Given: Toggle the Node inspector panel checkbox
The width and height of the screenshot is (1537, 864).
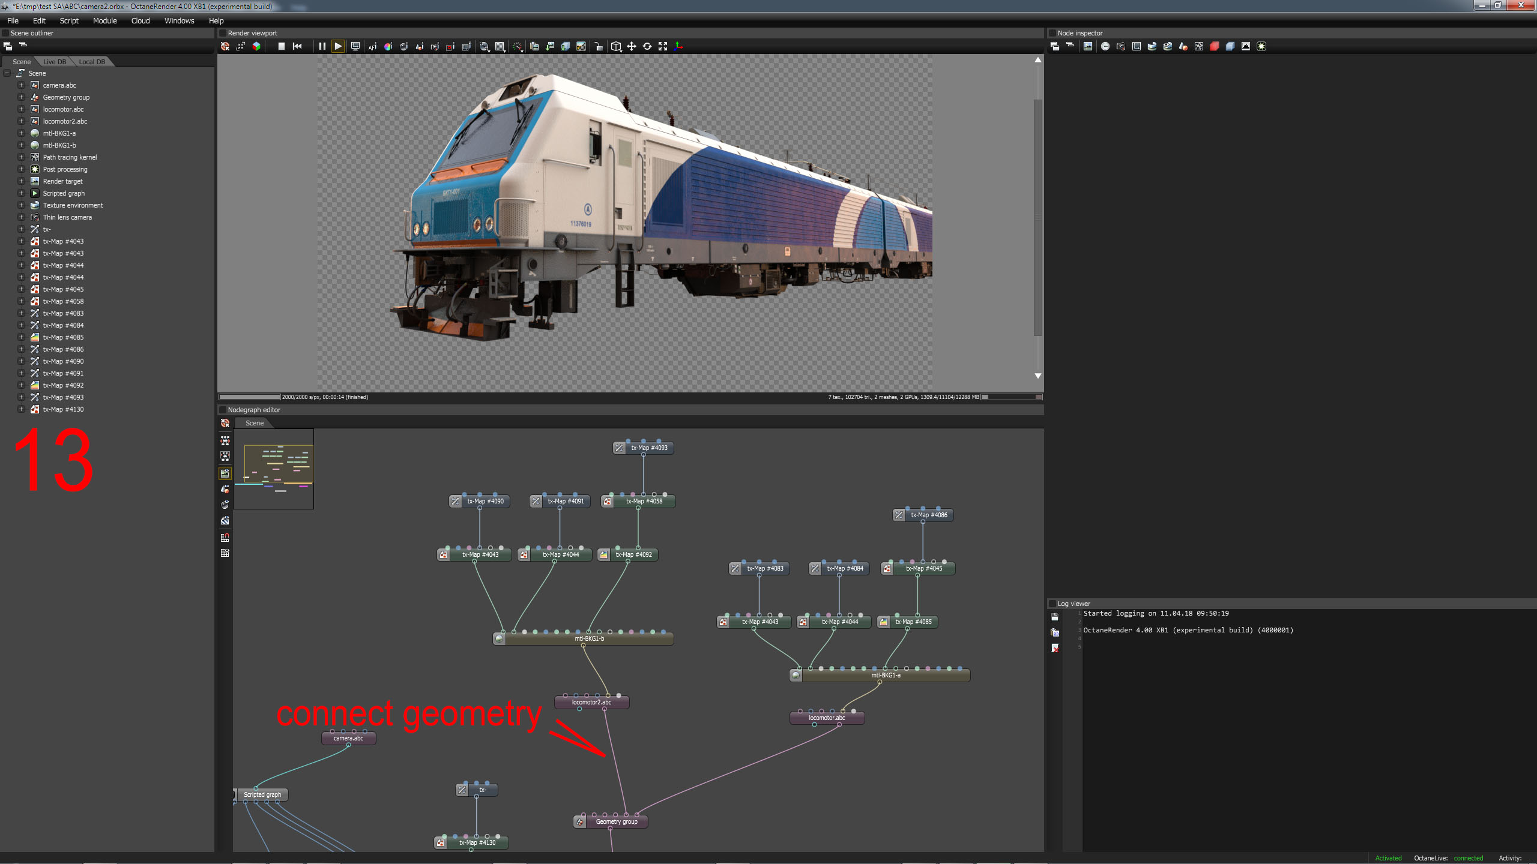Looking at the screenshot, I should coord(1052,33).
